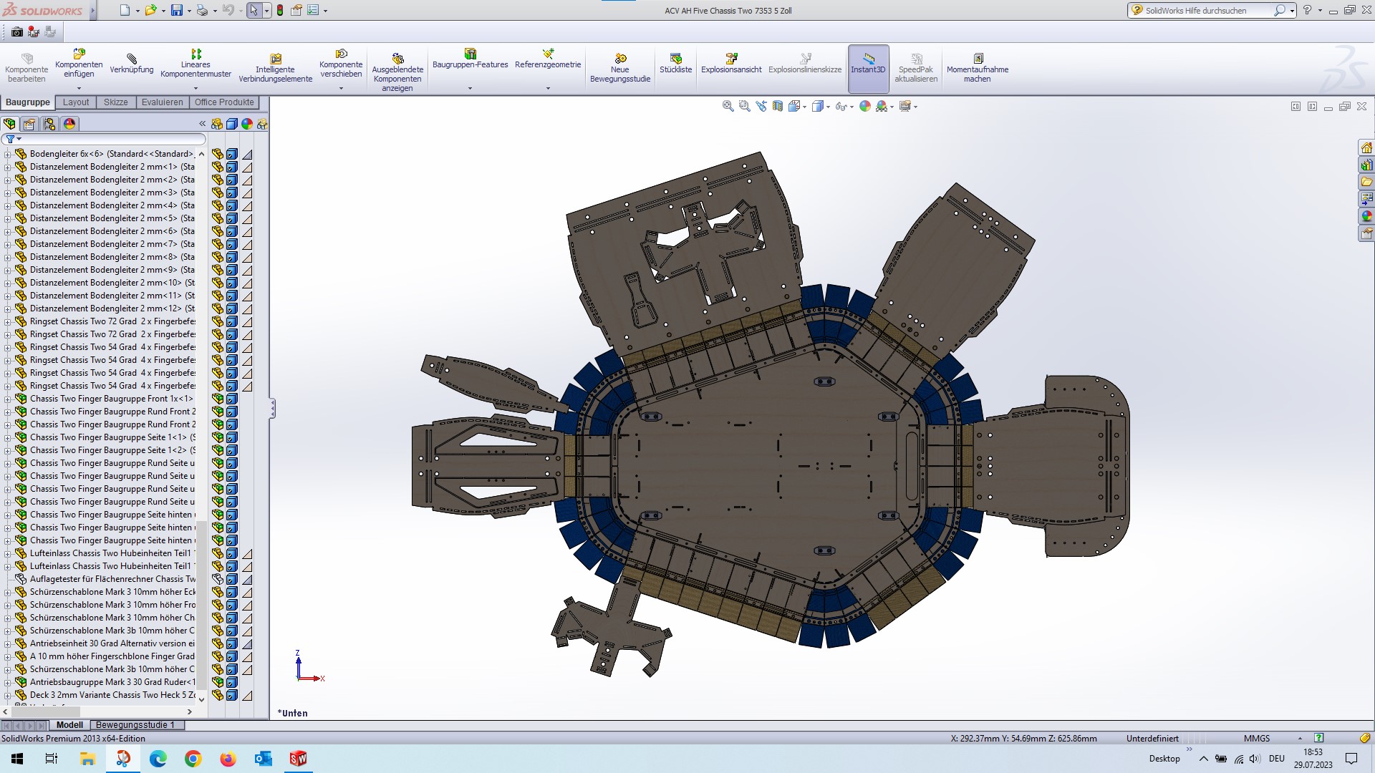Toggle display mode for Bodengleiter 6x<6>

231,154
